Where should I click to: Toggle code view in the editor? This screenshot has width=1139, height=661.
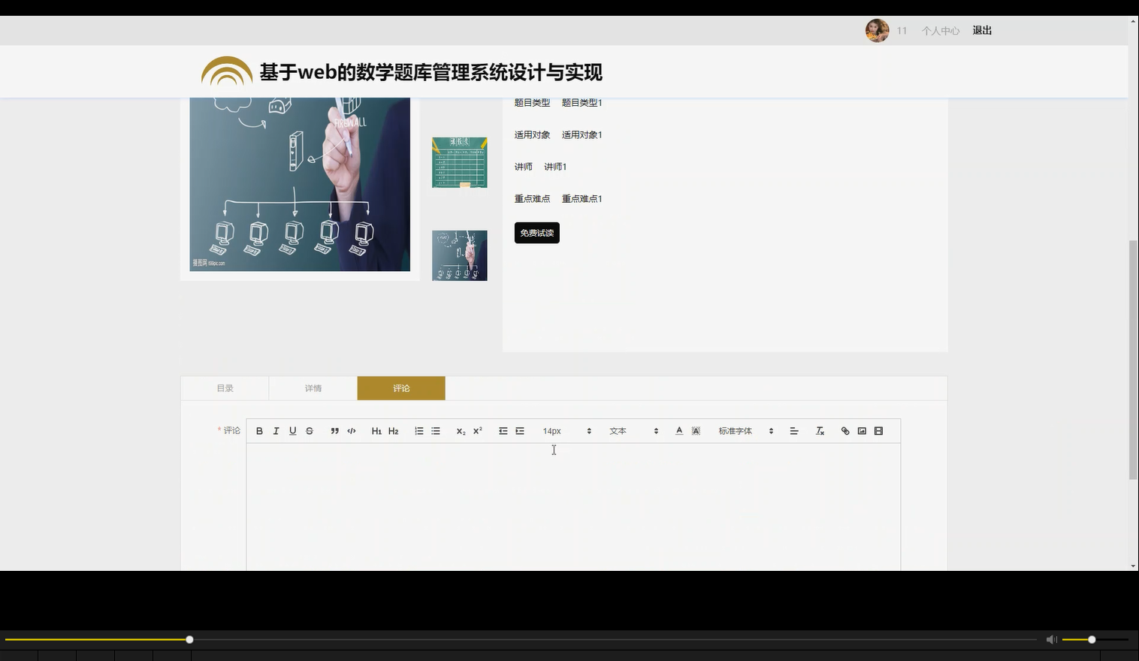[351, 430]
